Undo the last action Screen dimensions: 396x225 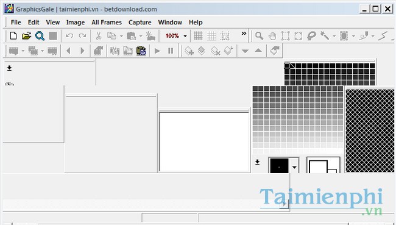(x=69, y=36)
